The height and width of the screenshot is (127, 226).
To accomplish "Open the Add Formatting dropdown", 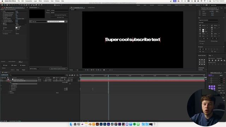I will pos(35,69).
